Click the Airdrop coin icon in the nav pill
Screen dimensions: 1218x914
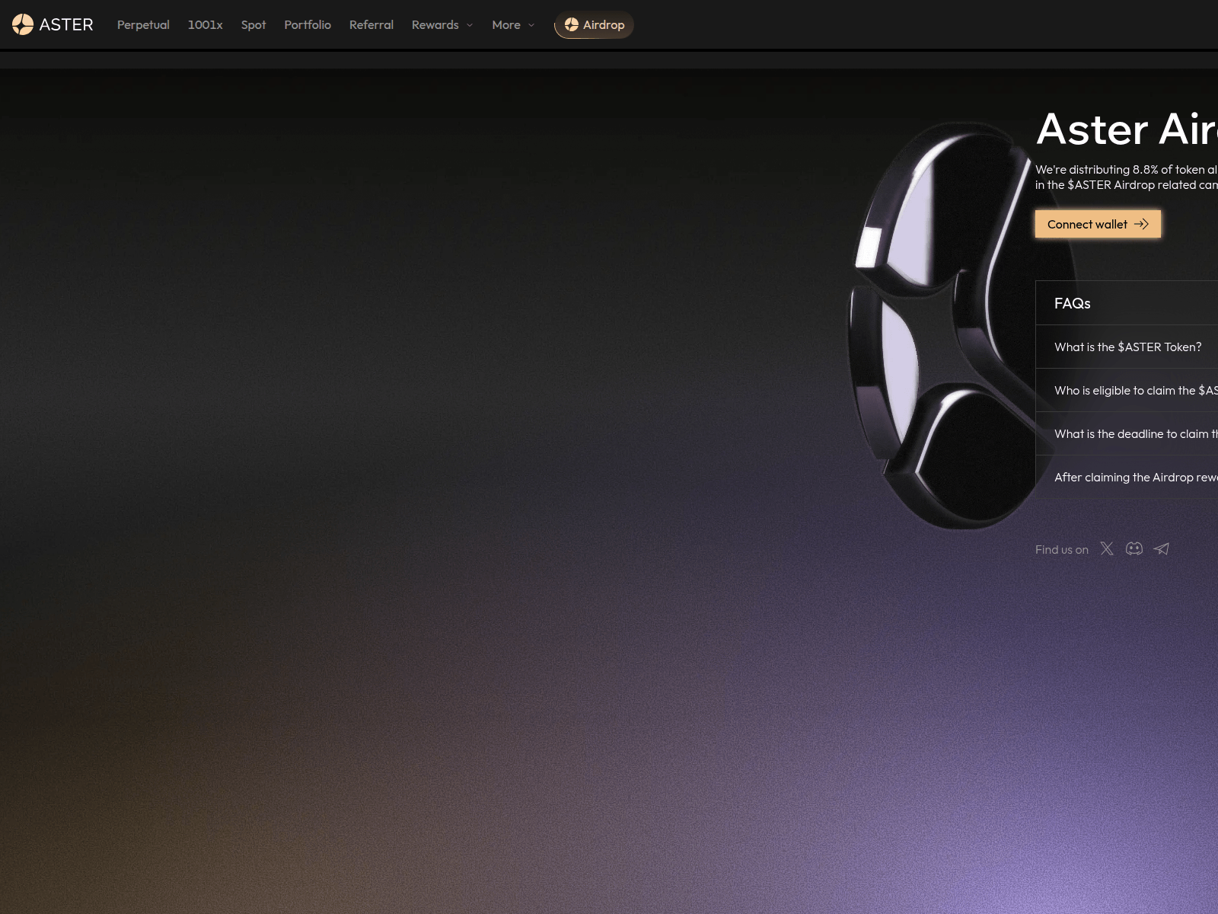click(x=572, y=24)
